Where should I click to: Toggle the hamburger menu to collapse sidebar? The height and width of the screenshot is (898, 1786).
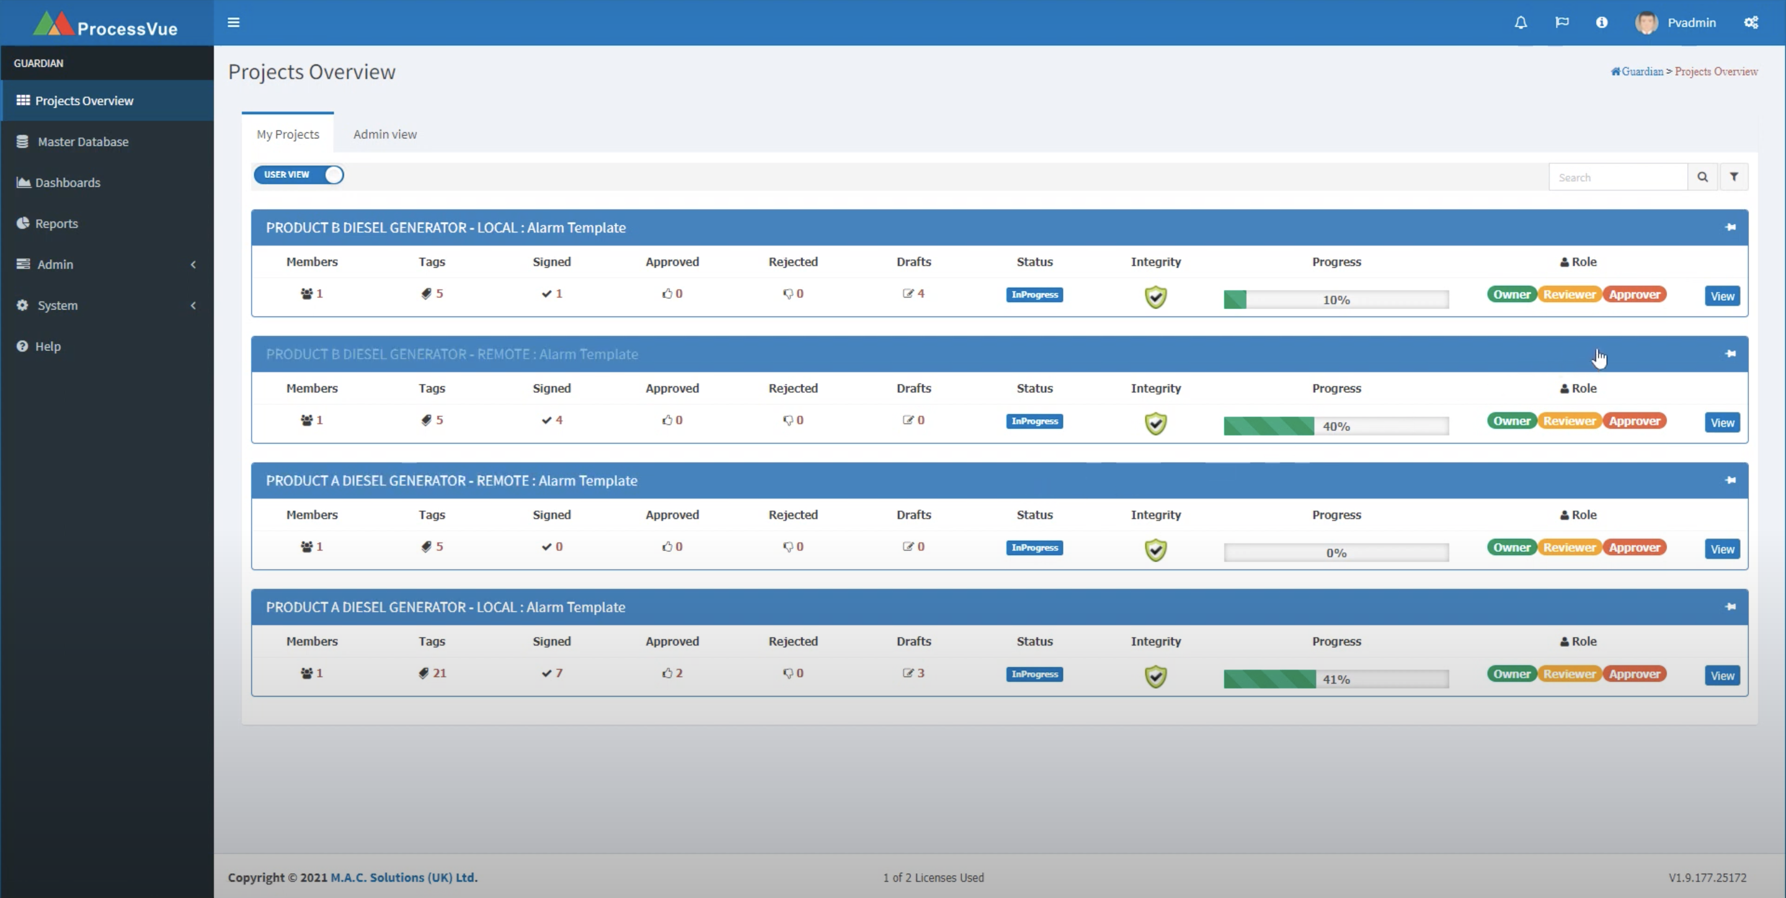[234, 22]
